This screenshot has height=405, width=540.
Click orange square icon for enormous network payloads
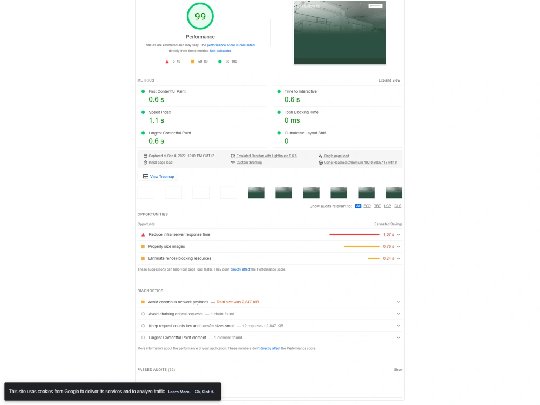[143, 302]
